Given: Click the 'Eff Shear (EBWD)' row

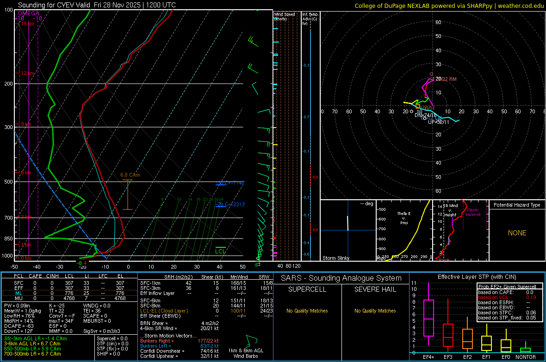Looking at the screenshot, I should point(206,316).
